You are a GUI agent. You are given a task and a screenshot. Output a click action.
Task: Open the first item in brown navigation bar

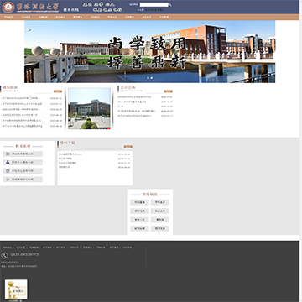tap(8, 17)
